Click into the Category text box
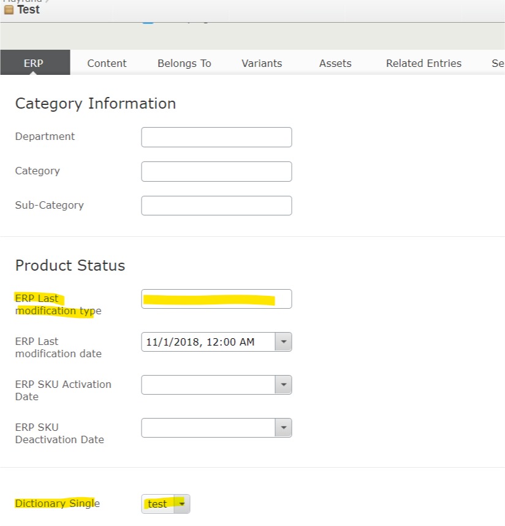The image size is (505, 526). point(216,172)
